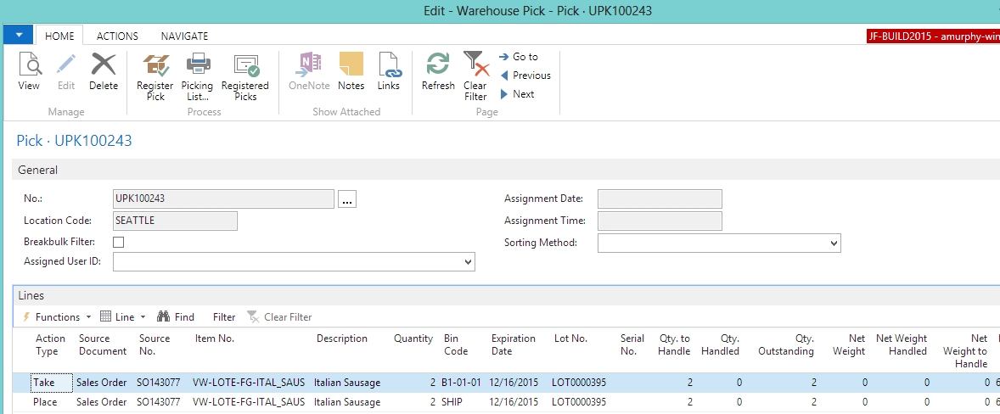Click the ellipsis button beside No. field
1000x414 pixels.
(346, 199)
